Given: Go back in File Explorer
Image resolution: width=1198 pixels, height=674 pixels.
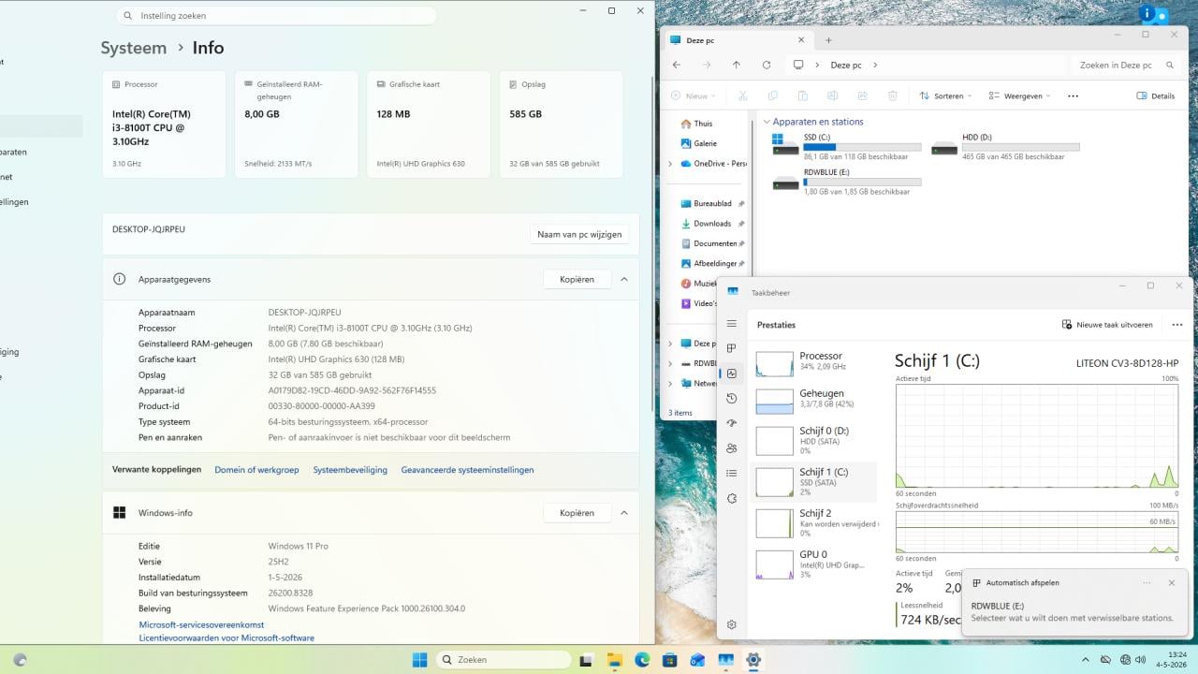Looking at the screenshot, I should tap(677, 65).
